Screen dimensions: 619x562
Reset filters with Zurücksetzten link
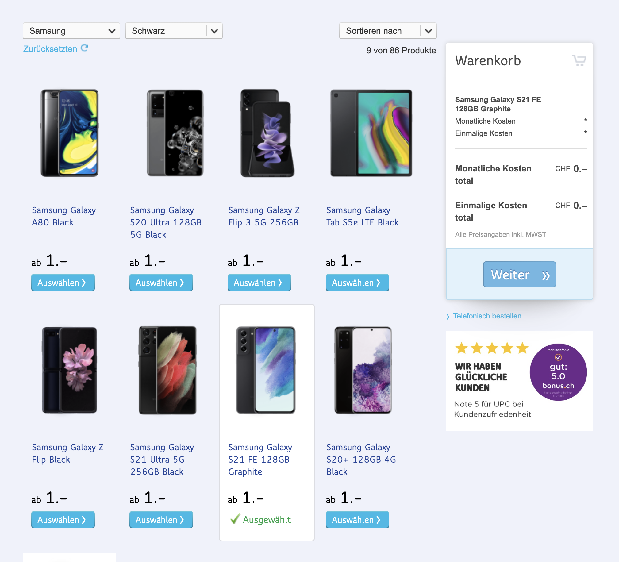click(50, 49)
